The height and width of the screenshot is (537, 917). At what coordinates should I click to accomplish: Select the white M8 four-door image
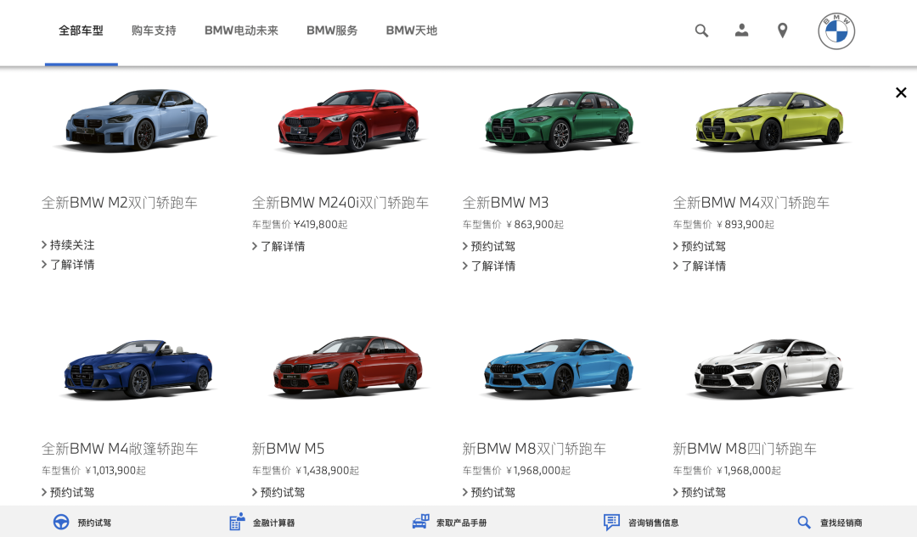point(769,368)
